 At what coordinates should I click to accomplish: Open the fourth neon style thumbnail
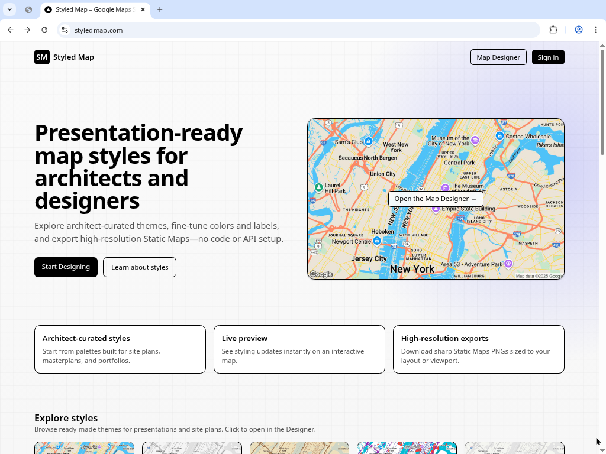(x=407, y=448)
